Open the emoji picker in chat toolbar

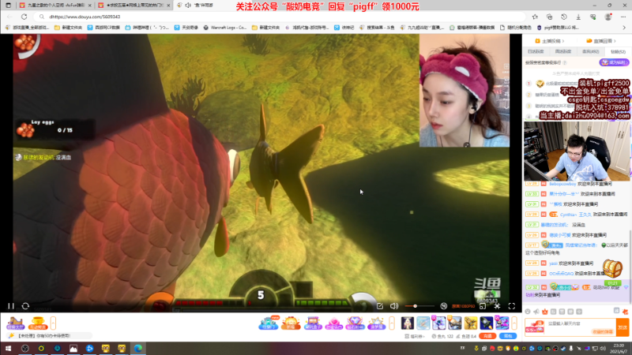pyautogui.click(x=528, y=312)
